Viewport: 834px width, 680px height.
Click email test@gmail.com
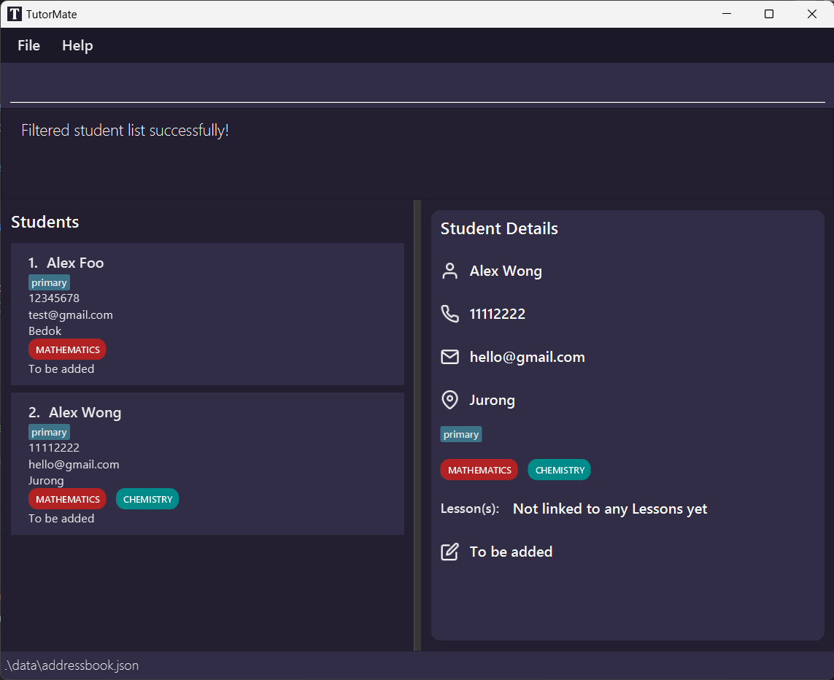point(71,314)
